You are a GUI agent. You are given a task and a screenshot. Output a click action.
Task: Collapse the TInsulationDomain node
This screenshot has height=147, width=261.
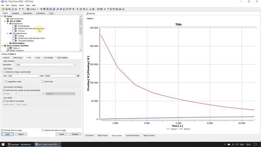7,33
